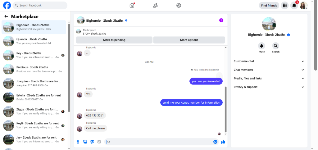
Task: Open the apps grid menu icon
Action: point(285,6)
